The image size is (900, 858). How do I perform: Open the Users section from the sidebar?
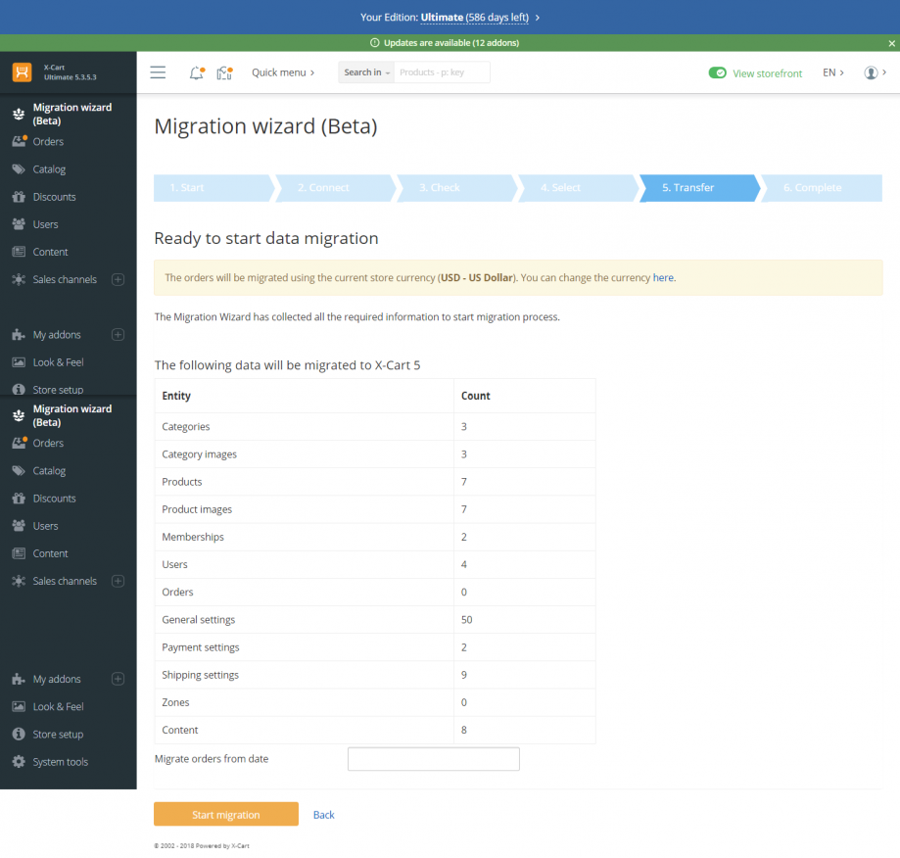(45, 223)
